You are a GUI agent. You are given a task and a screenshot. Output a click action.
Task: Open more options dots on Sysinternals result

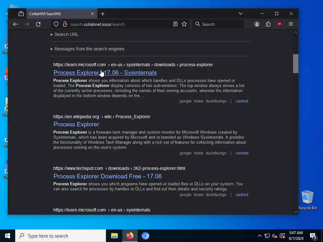231,101
